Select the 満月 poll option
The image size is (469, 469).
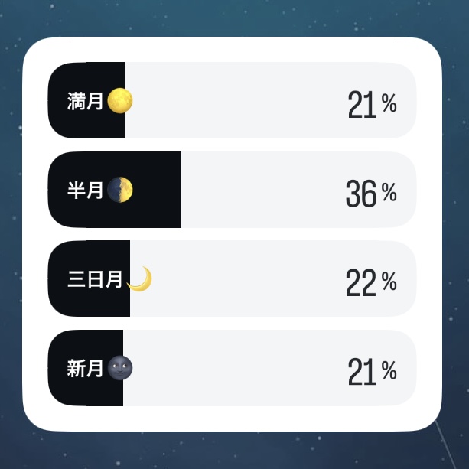[232, 100]
